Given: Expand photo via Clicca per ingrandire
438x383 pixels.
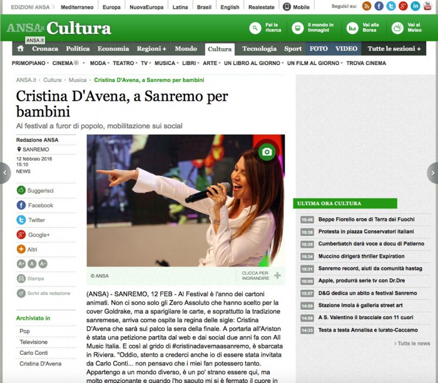Looking at the screenshot, I should point(260,275).
